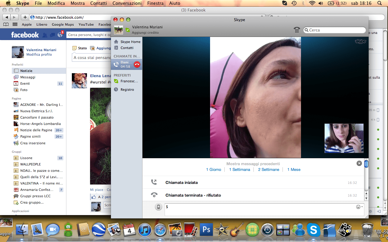
Task: Click the Time Machine icon in the menu bar
Action: (294, 3)
